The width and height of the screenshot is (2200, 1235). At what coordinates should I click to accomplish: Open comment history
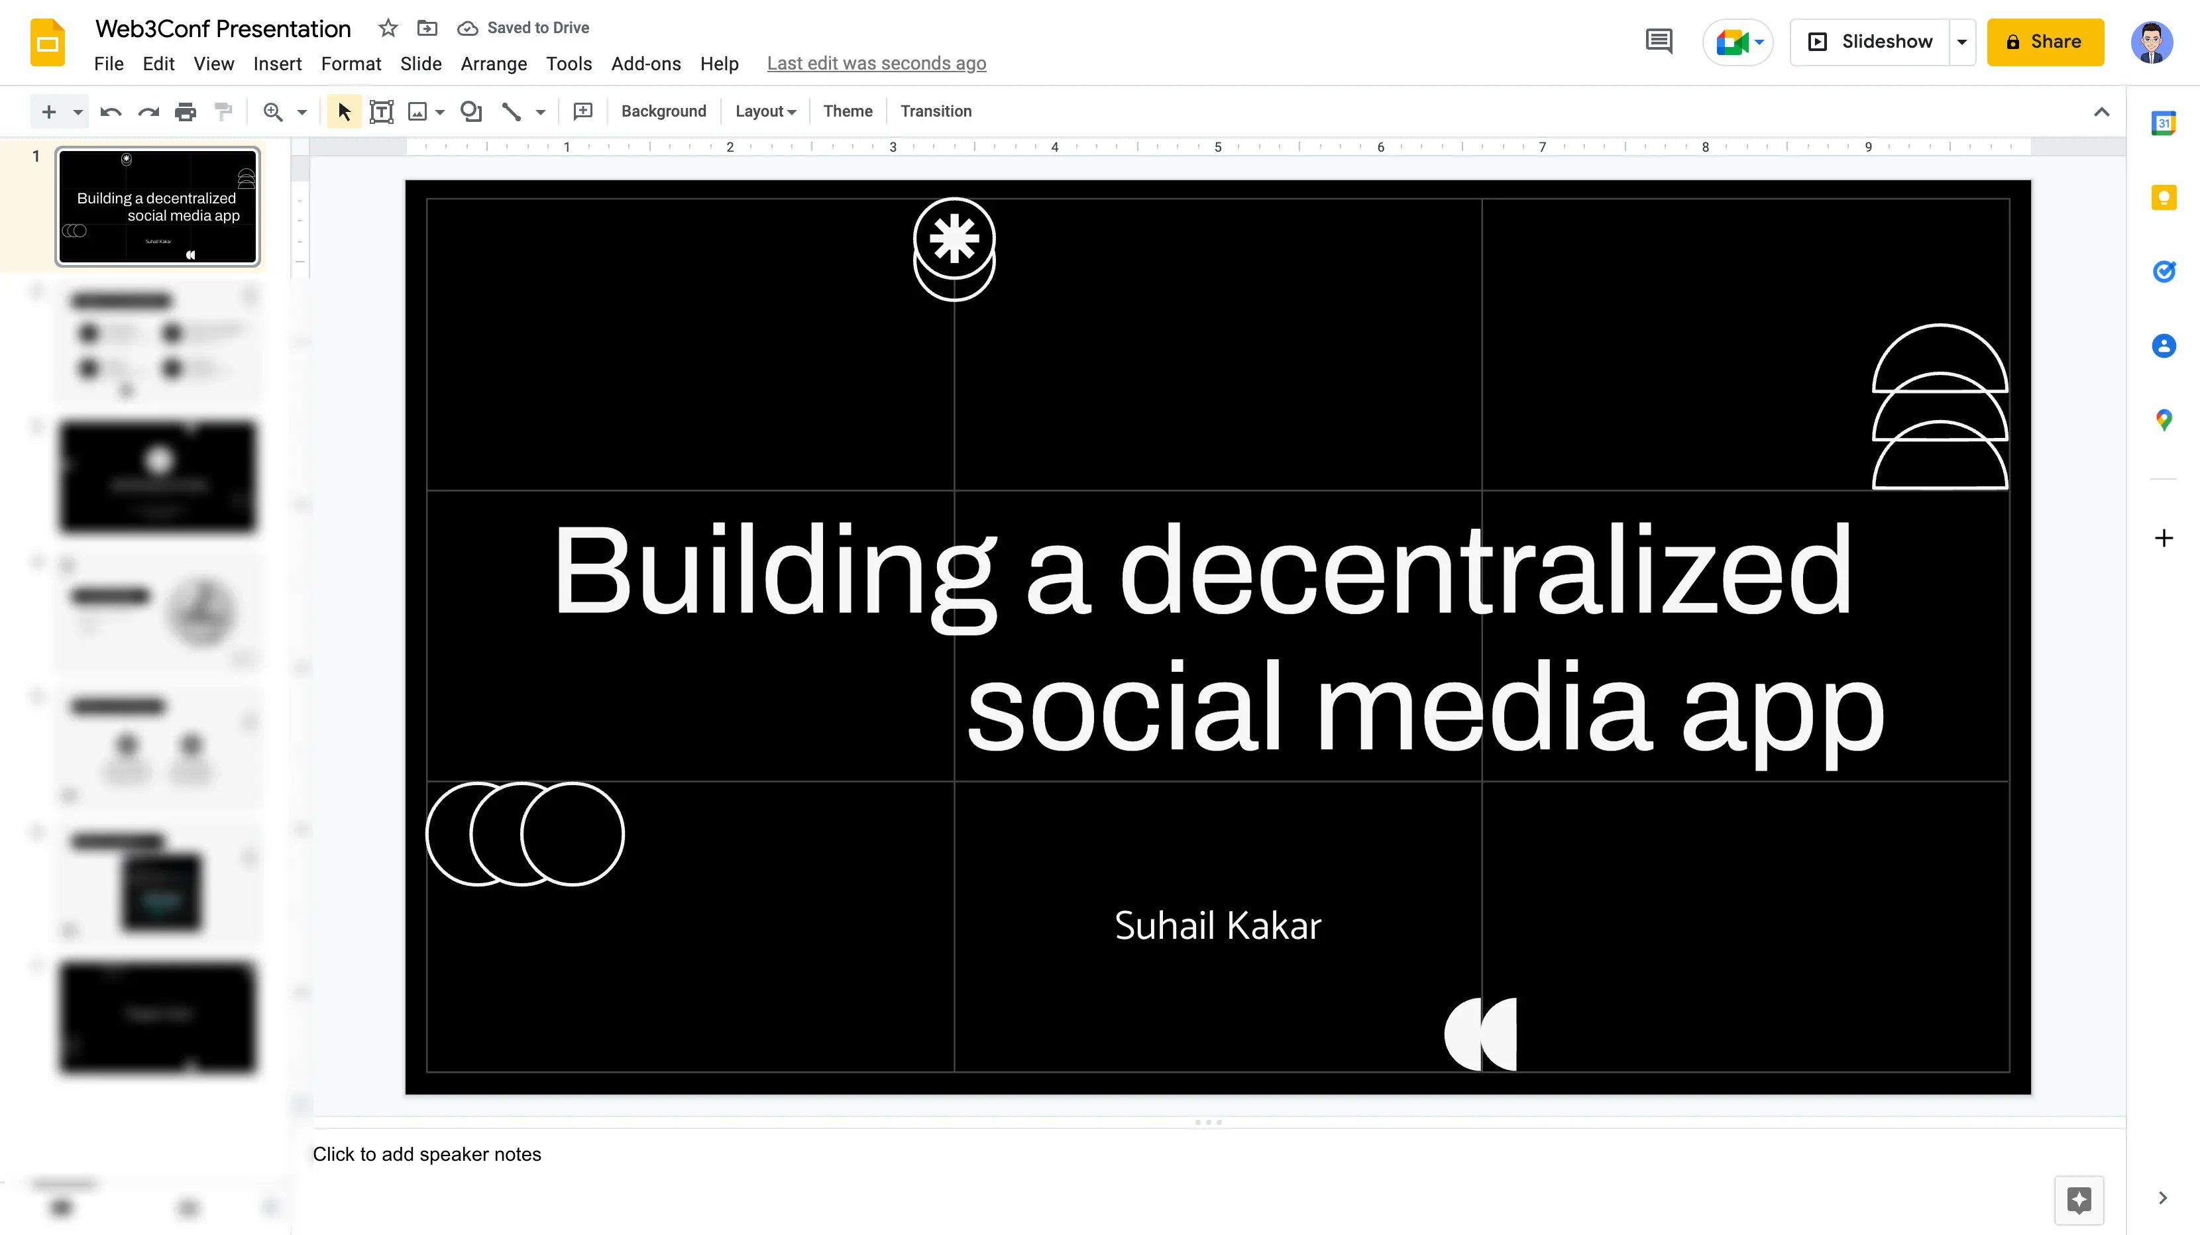[x=1658, y=41]
